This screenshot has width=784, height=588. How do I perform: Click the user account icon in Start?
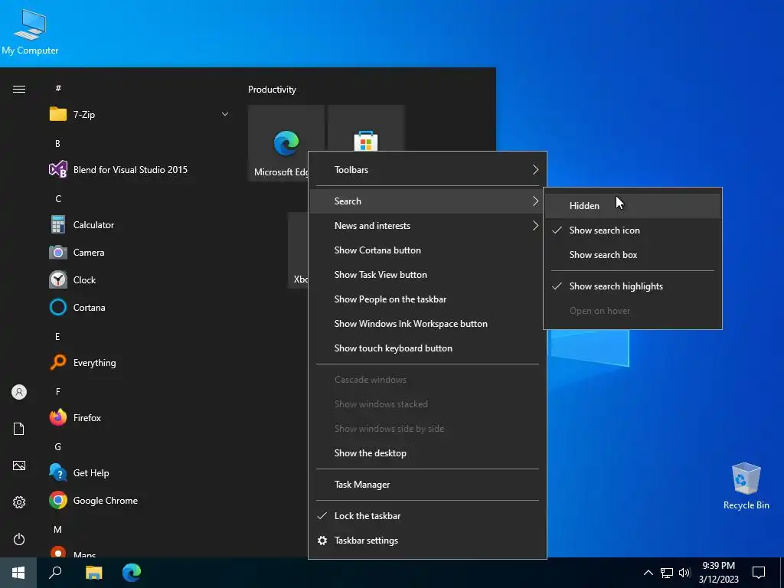(x=19, y=392)
